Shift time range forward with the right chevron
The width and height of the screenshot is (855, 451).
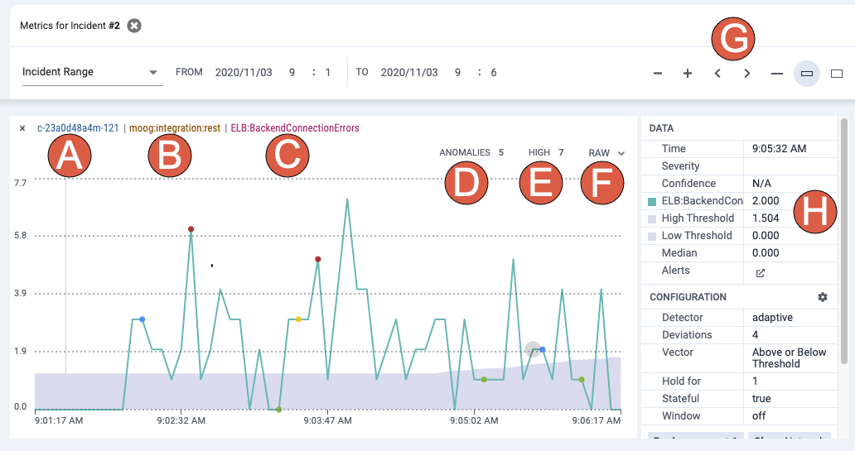coord(747,74)
